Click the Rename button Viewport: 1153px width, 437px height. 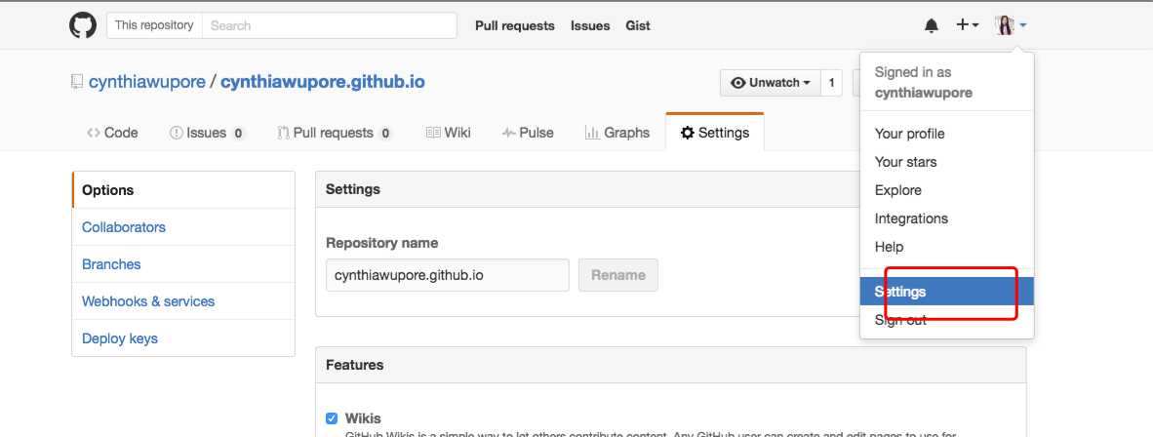[618, 275]
